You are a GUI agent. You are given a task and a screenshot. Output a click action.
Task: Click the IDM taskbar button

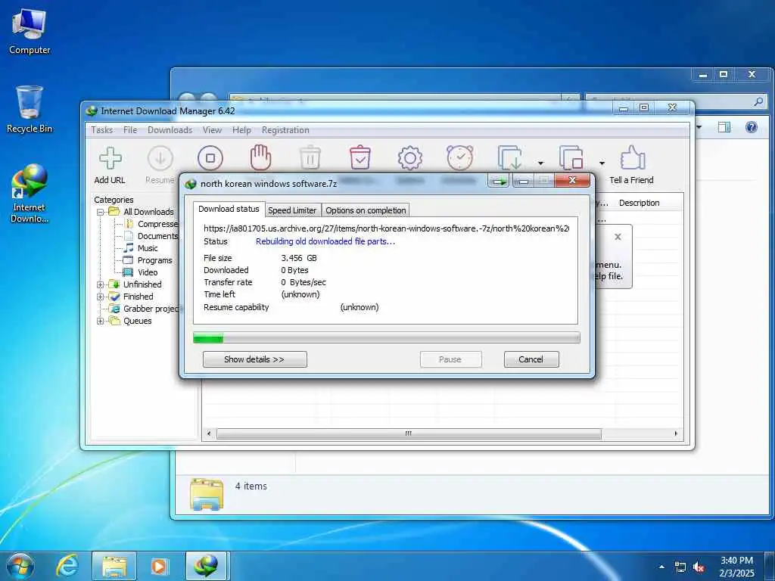point(206,566)
